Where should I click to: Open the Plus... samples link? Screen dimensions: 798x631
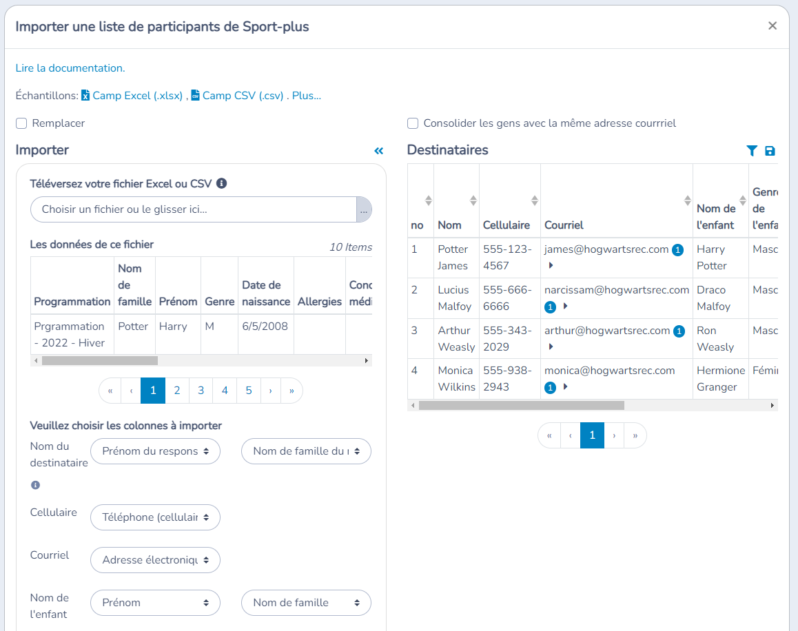tap(307, 96)
